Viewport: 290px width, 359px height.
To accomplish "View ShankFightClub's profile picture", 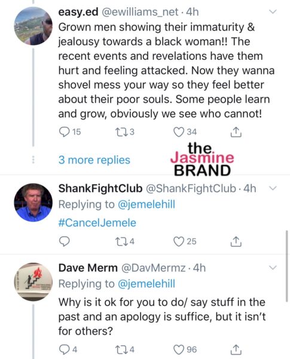I will pos(33,202).
